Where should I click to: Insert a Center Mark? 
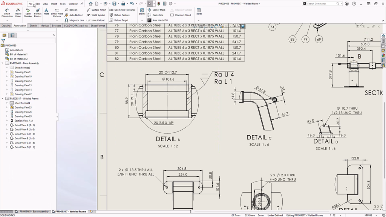[156, 10]
